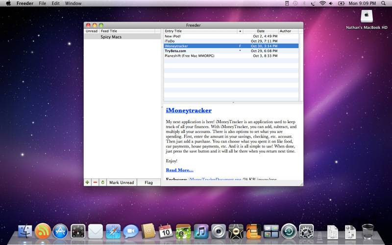The width and height of the screenshot is (392, 245).
Task: Click the Oct 3, 8:33 PM date cell
Action: point(265,56)
